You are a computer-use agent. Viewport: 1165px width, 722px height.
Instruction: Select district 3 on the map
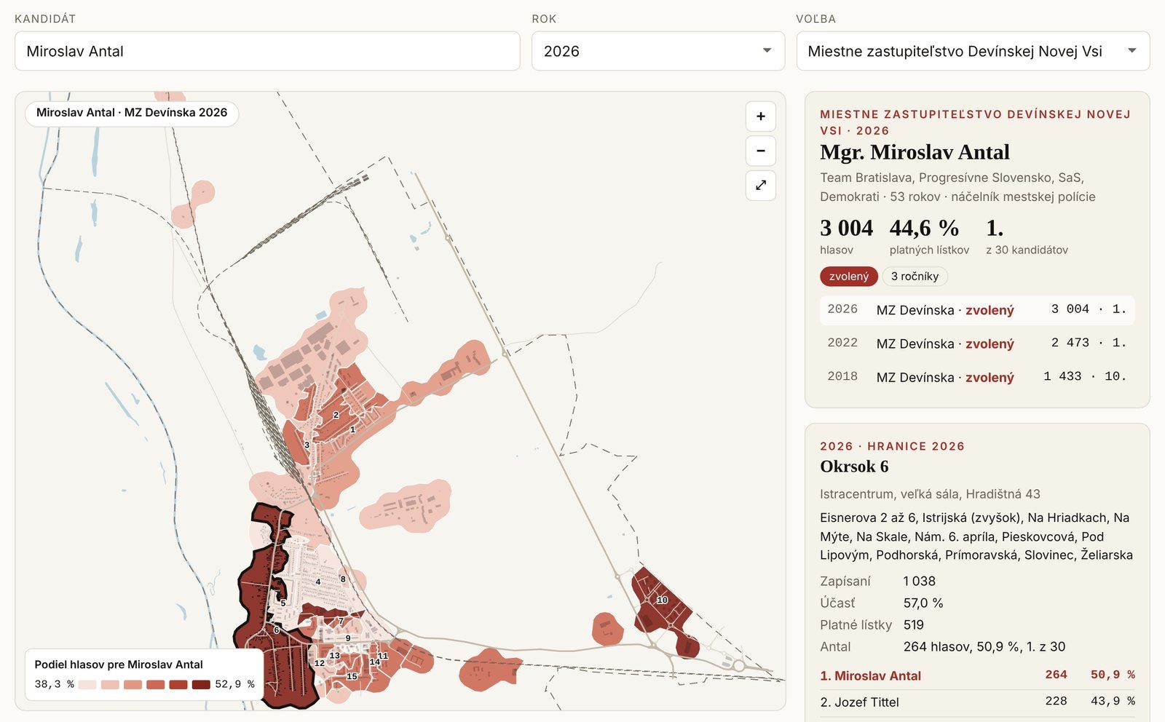(307, 445)
